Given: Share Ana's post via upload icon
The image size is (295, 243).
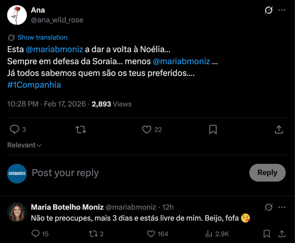Looking at the screenshot, I should 279,130.
